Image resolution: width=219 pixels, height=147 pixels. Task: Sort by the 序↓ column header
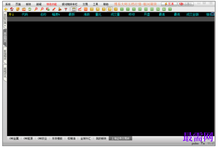11,15
